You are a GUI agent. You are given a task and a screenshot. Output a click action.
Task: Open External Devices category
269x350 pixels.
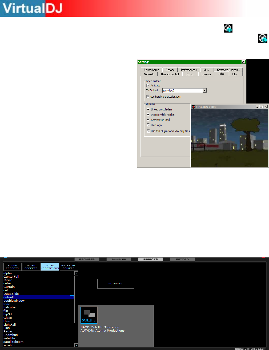click(x=69, y=267)
